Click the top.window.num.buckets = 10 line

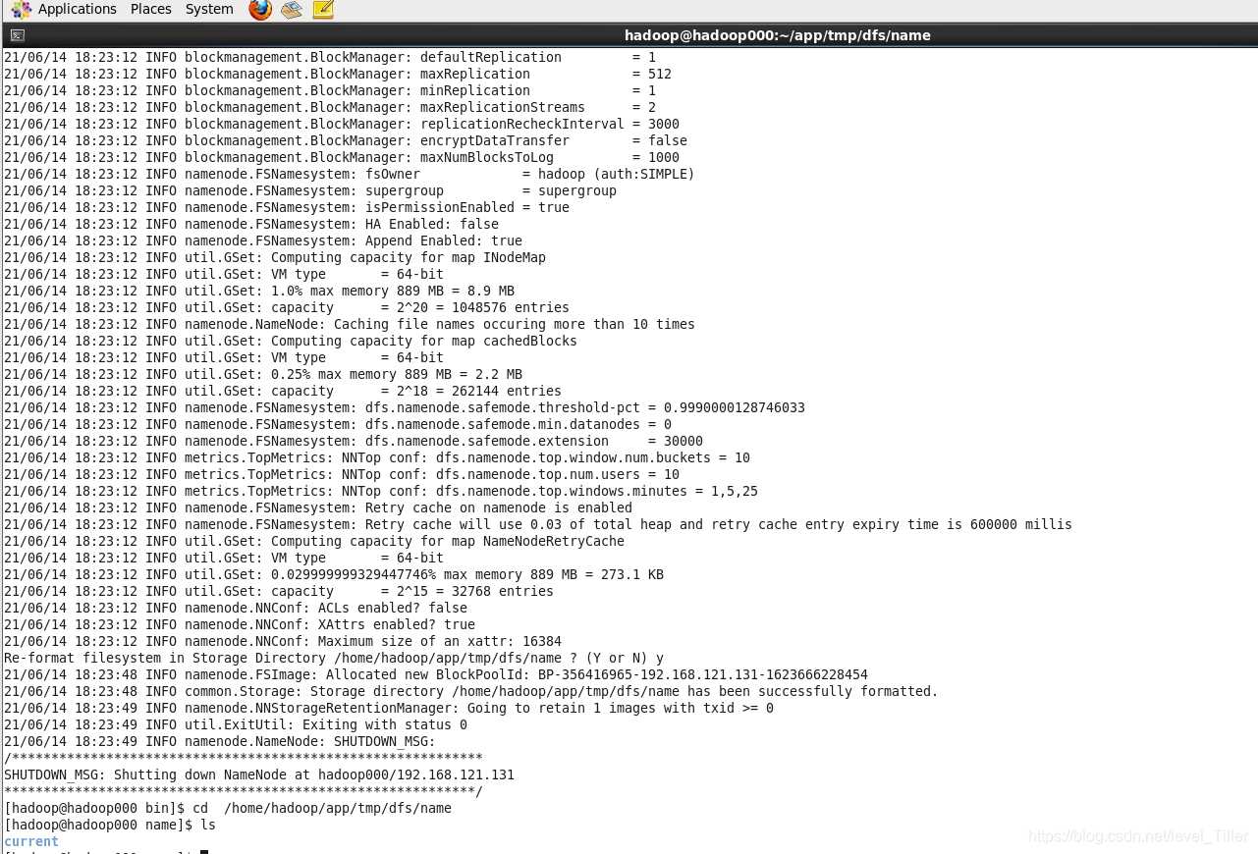click(377, 457)
